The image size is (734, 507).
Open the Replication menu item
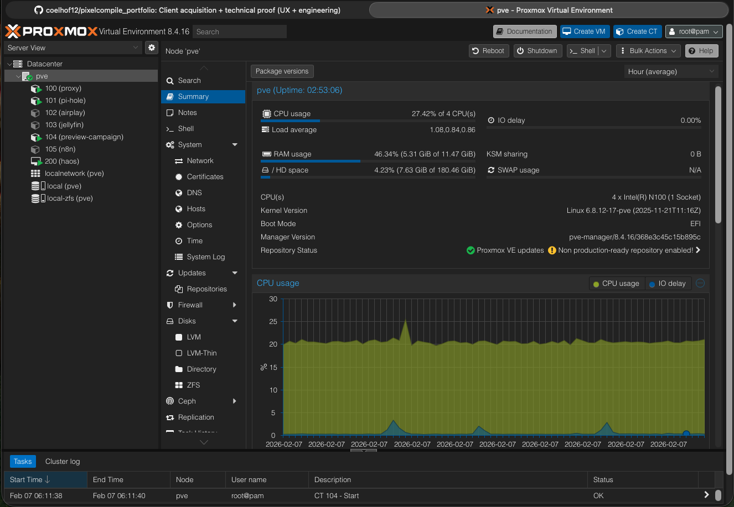tap(203, 417)
